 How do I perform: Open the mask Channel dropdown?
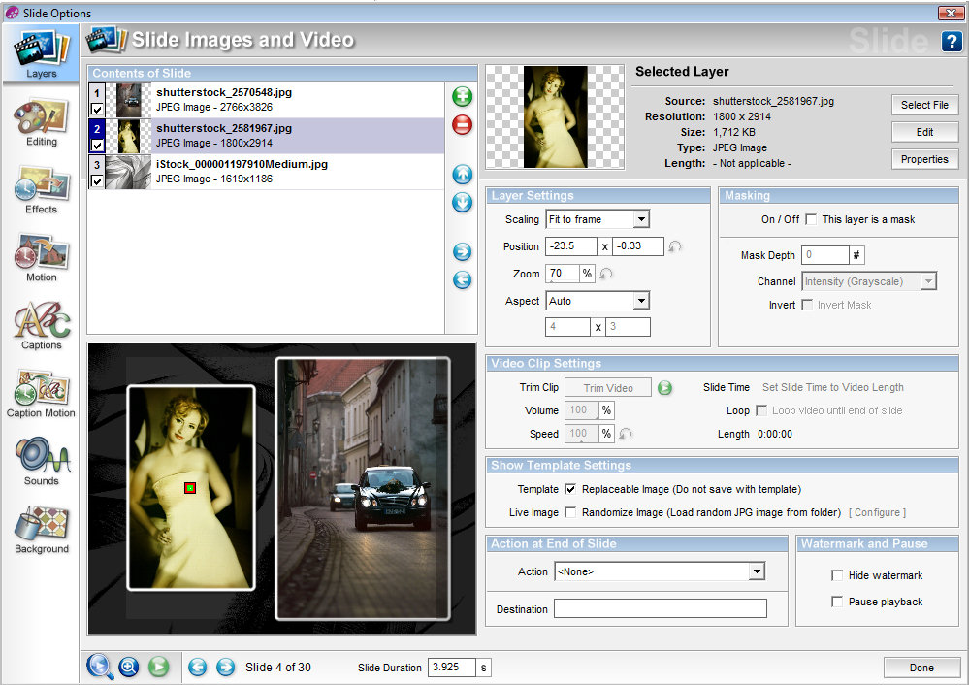868,281
